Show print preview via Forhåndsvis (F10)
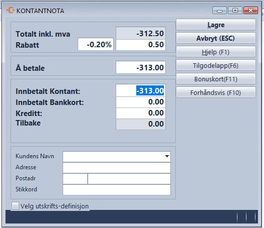The width and height of the screenshot is (264, 228). point(216,92)
